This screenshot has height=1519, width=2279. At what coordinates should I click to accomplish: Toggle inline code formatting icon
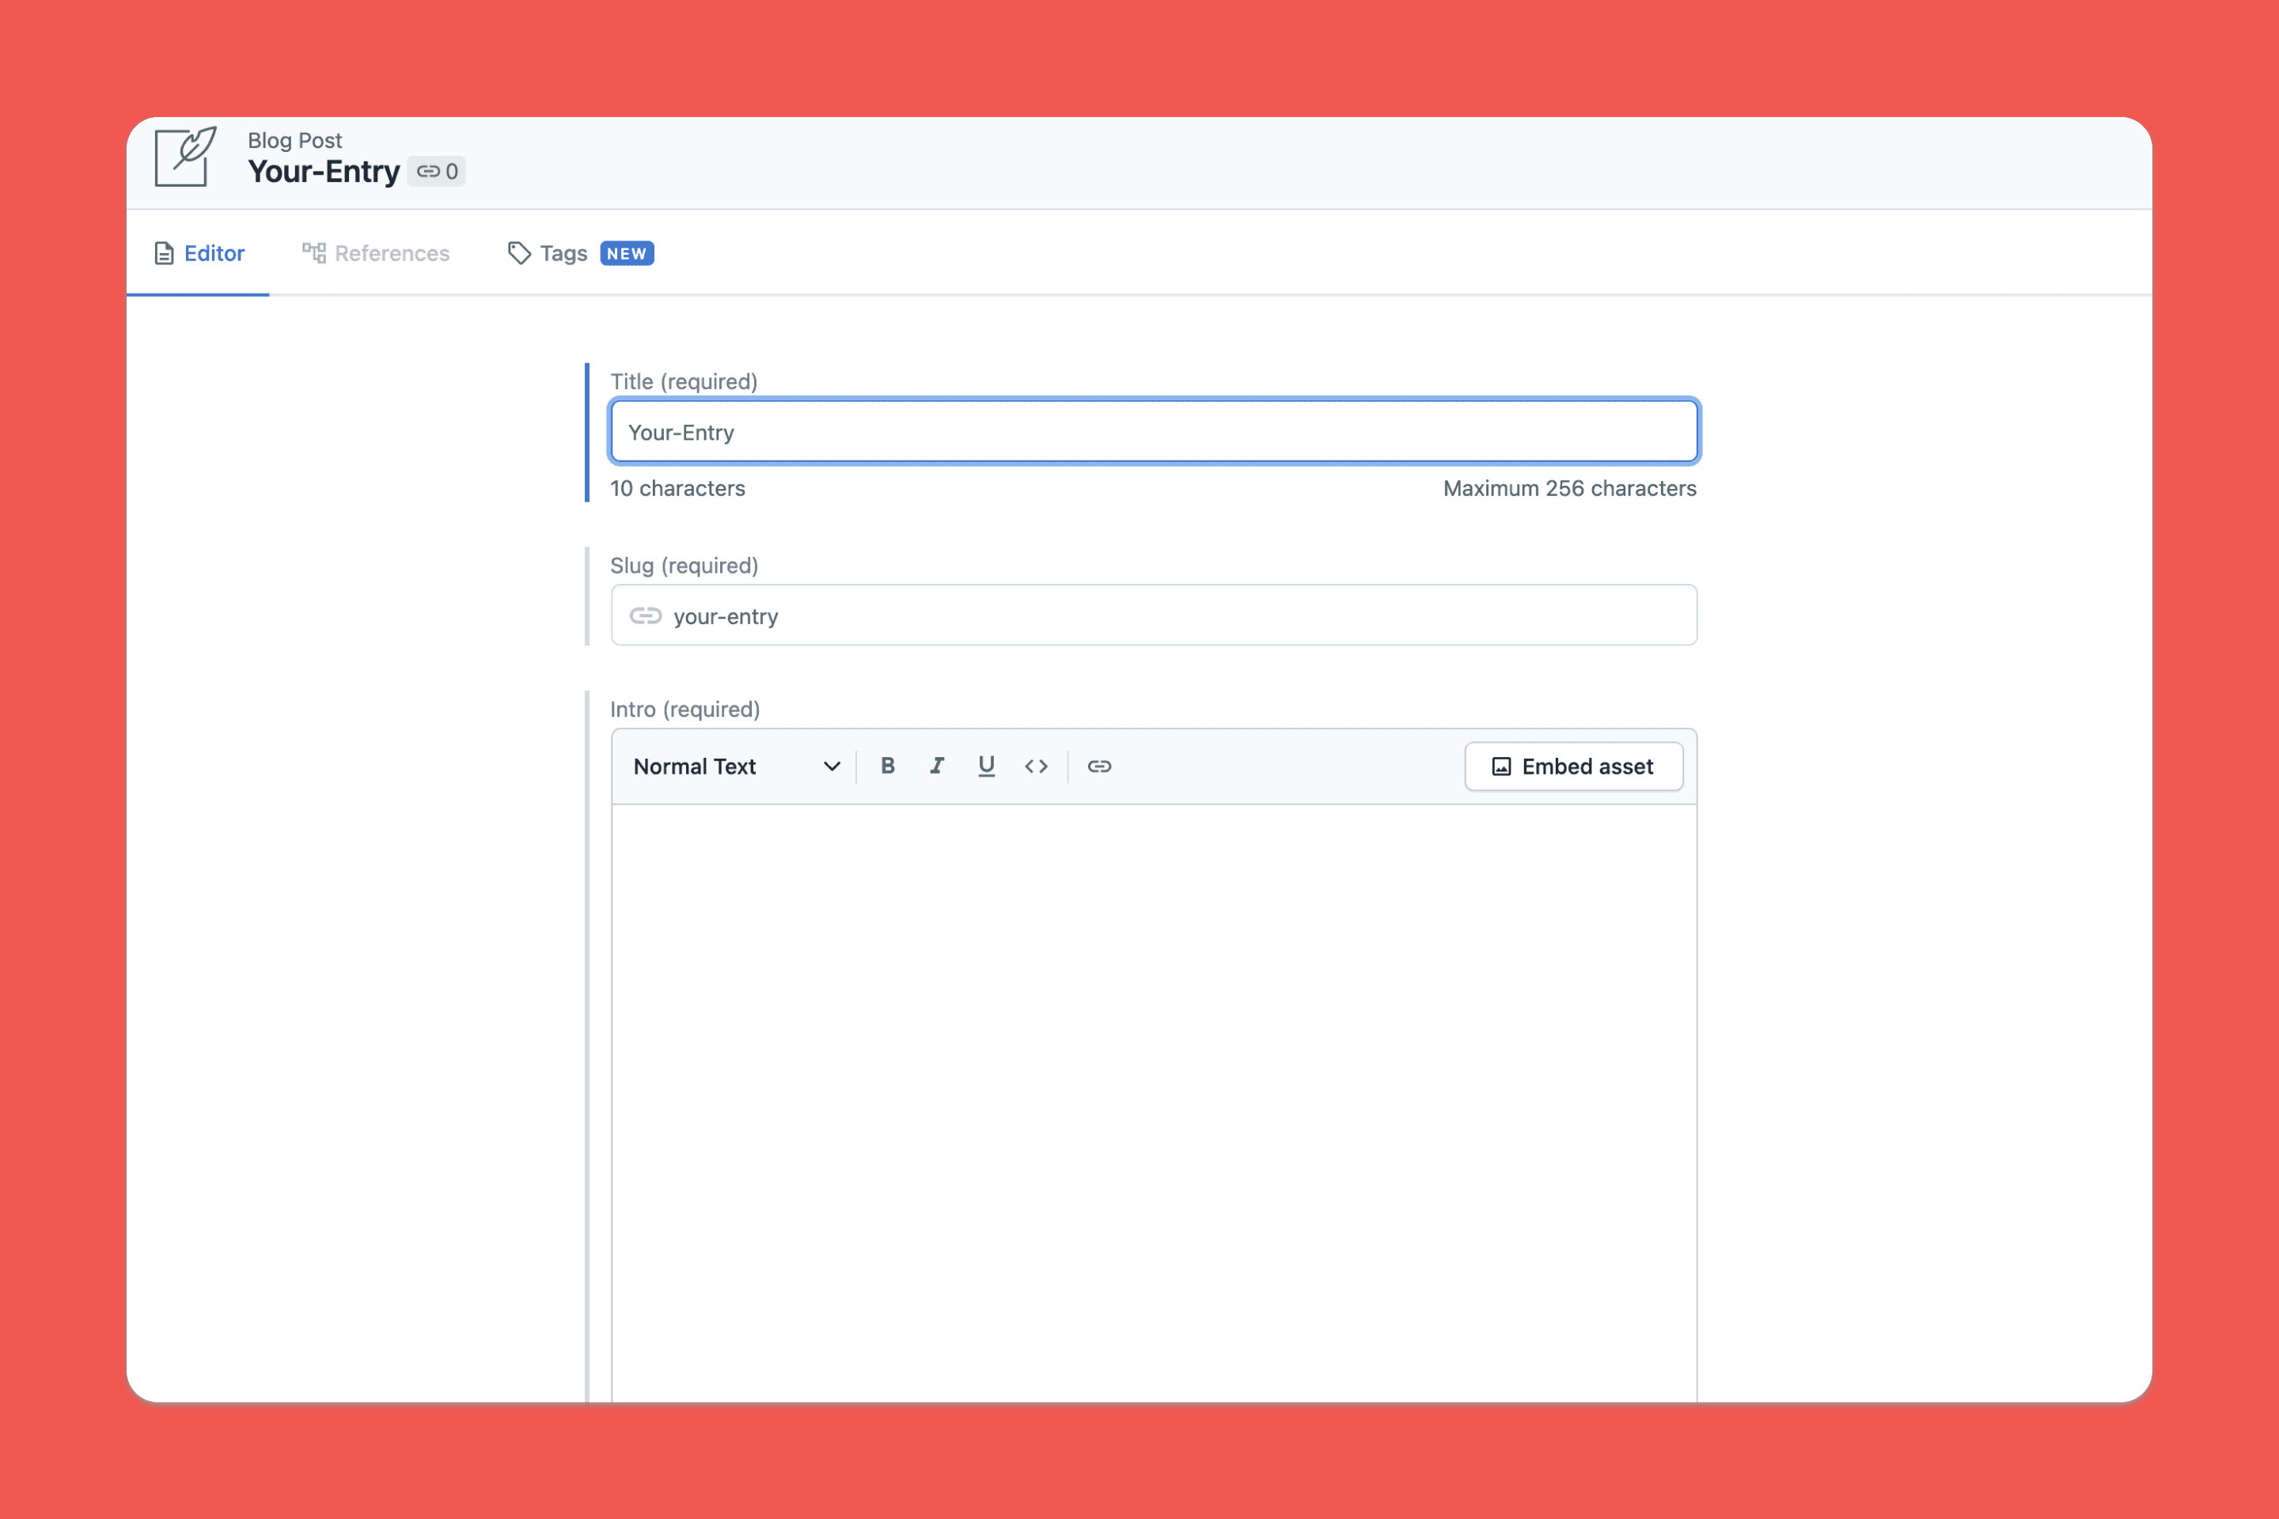(1036, 767)
